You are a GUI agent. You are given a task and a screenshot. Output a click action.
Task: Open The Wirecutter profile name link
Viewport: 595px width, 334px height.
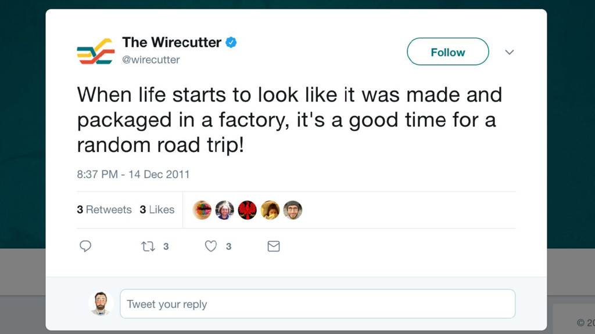pos(171,42)
